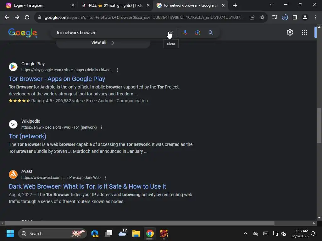Screen dimensions: 322x241
Task: View site information lock icon
Action: coord(40,18)
